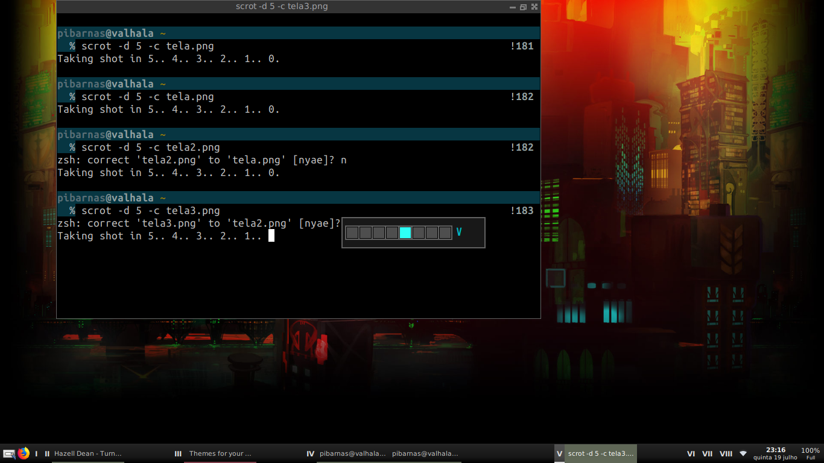The height and width of the screenshot is (463, 824).
Task: Click the terminal cursor block after countdown
Action: coord(271,236)
